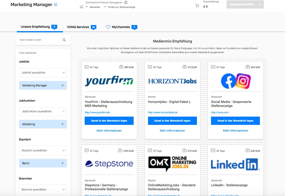This screenshot has height=196, width=285.
Task: Click the calendar icon beside 56 Tage
Action: coord(150,67)
